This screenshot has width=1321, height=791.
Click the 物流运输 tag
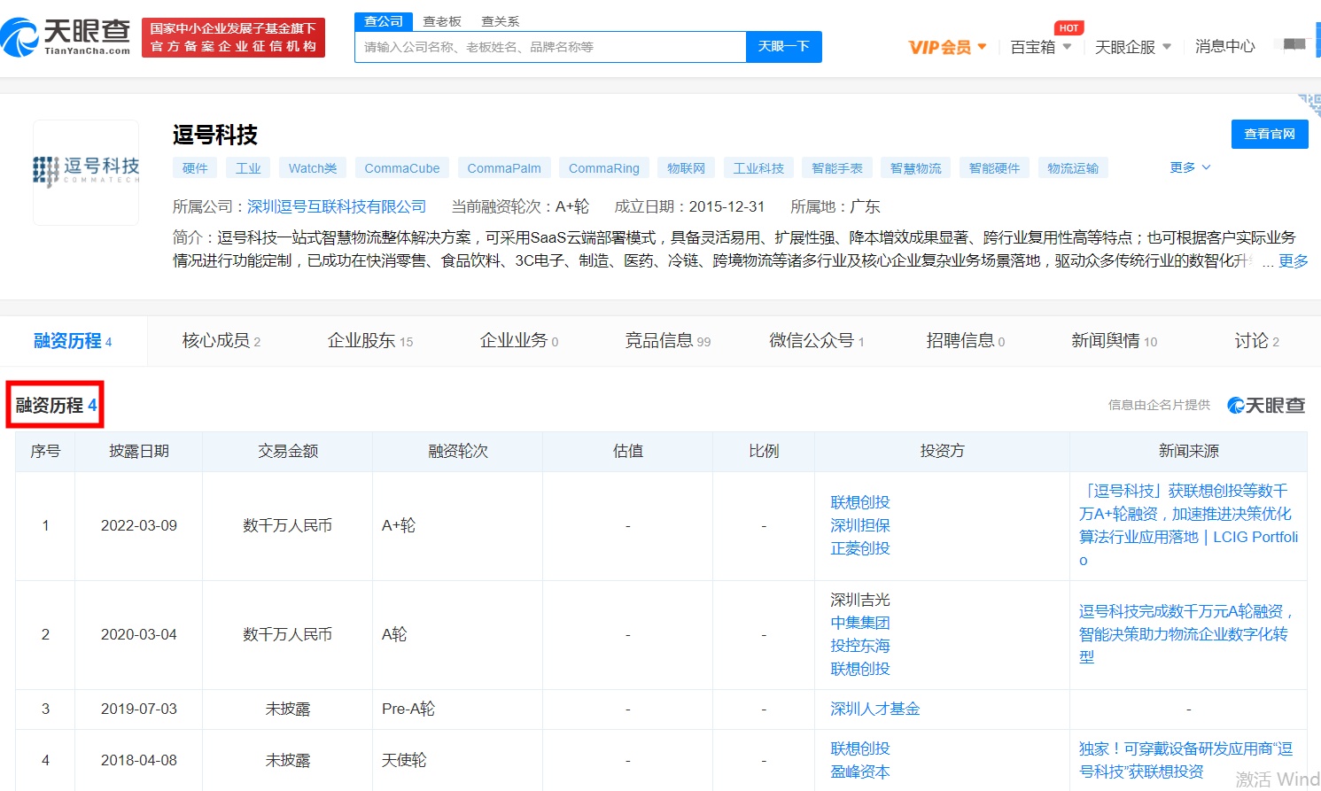point(1073,168)
